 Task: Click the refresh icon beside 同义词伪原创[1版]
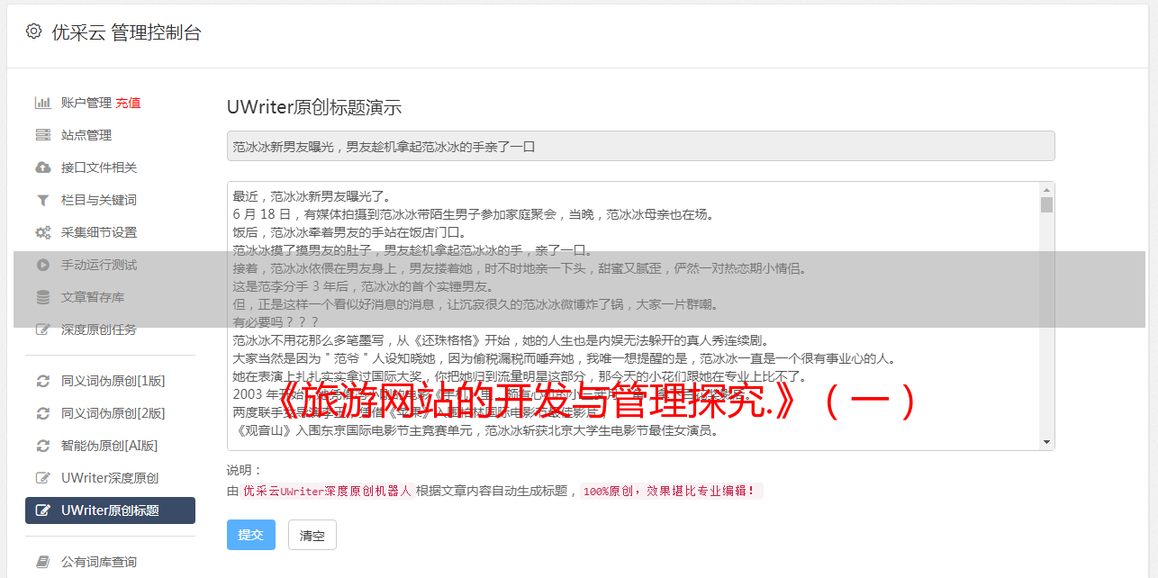[x=42, y=381]
